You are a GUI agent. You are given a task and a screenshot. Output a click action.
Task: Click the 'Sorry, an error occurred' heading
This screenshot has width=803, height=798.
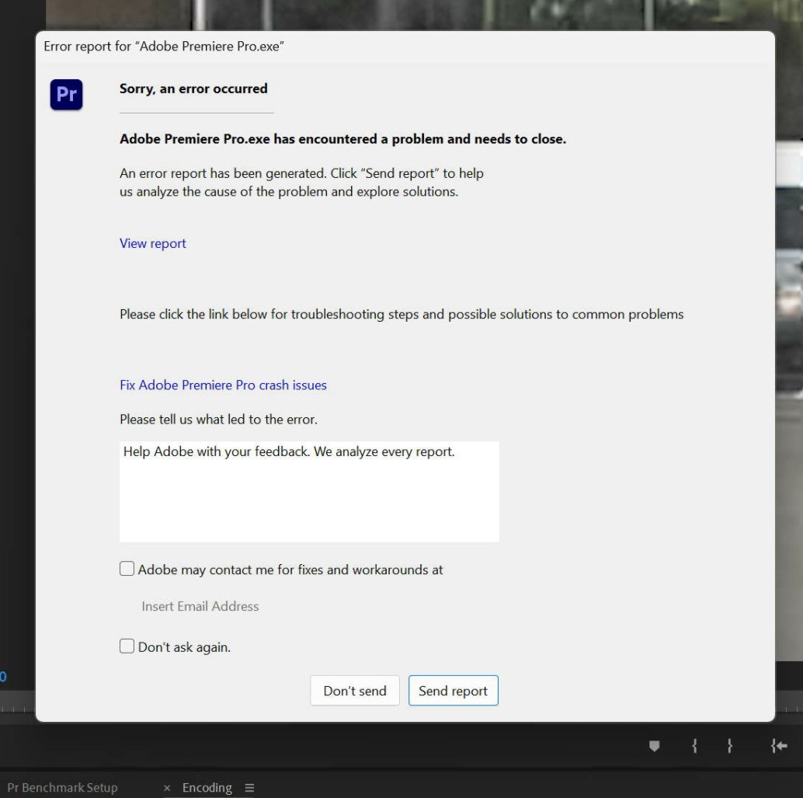193,89
